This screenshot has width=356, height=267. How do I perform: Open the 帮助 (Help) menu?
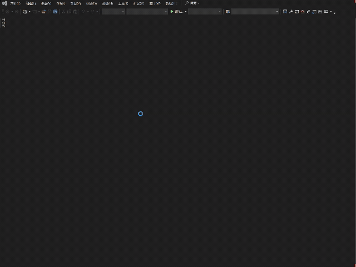click(171, 3)
